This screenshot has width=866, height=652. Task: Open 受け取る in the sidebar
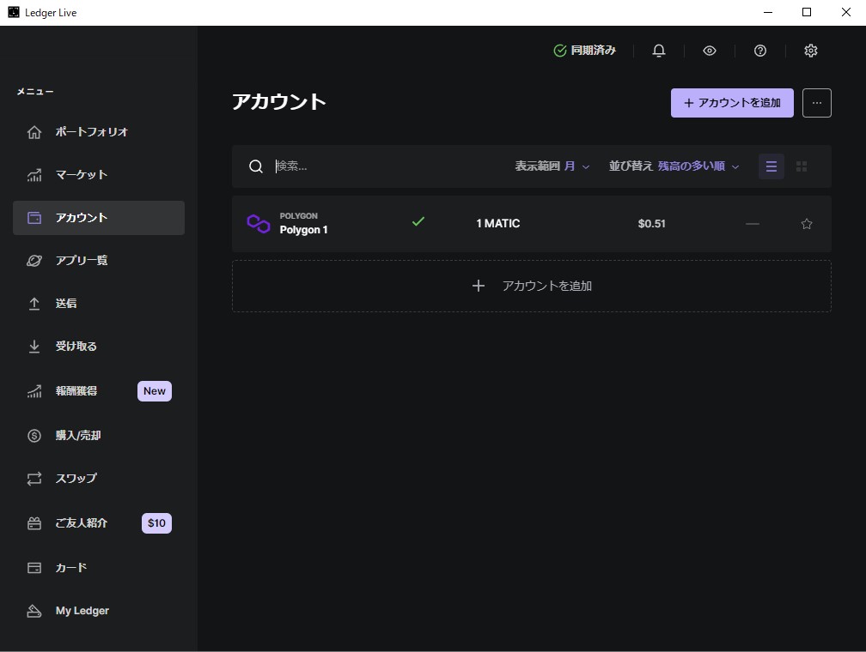[x=98, y=347]
